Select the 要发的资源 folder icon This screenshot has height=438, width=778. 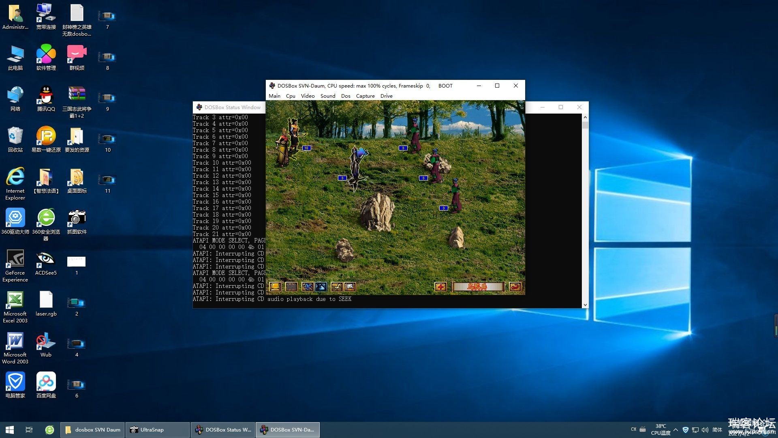[77, 140]
